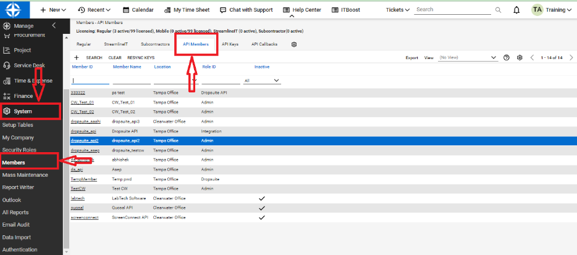Screen dimensions: 577x255
Task: Open the Inactive filter dropdown showing All
Action: coord(263,80)
